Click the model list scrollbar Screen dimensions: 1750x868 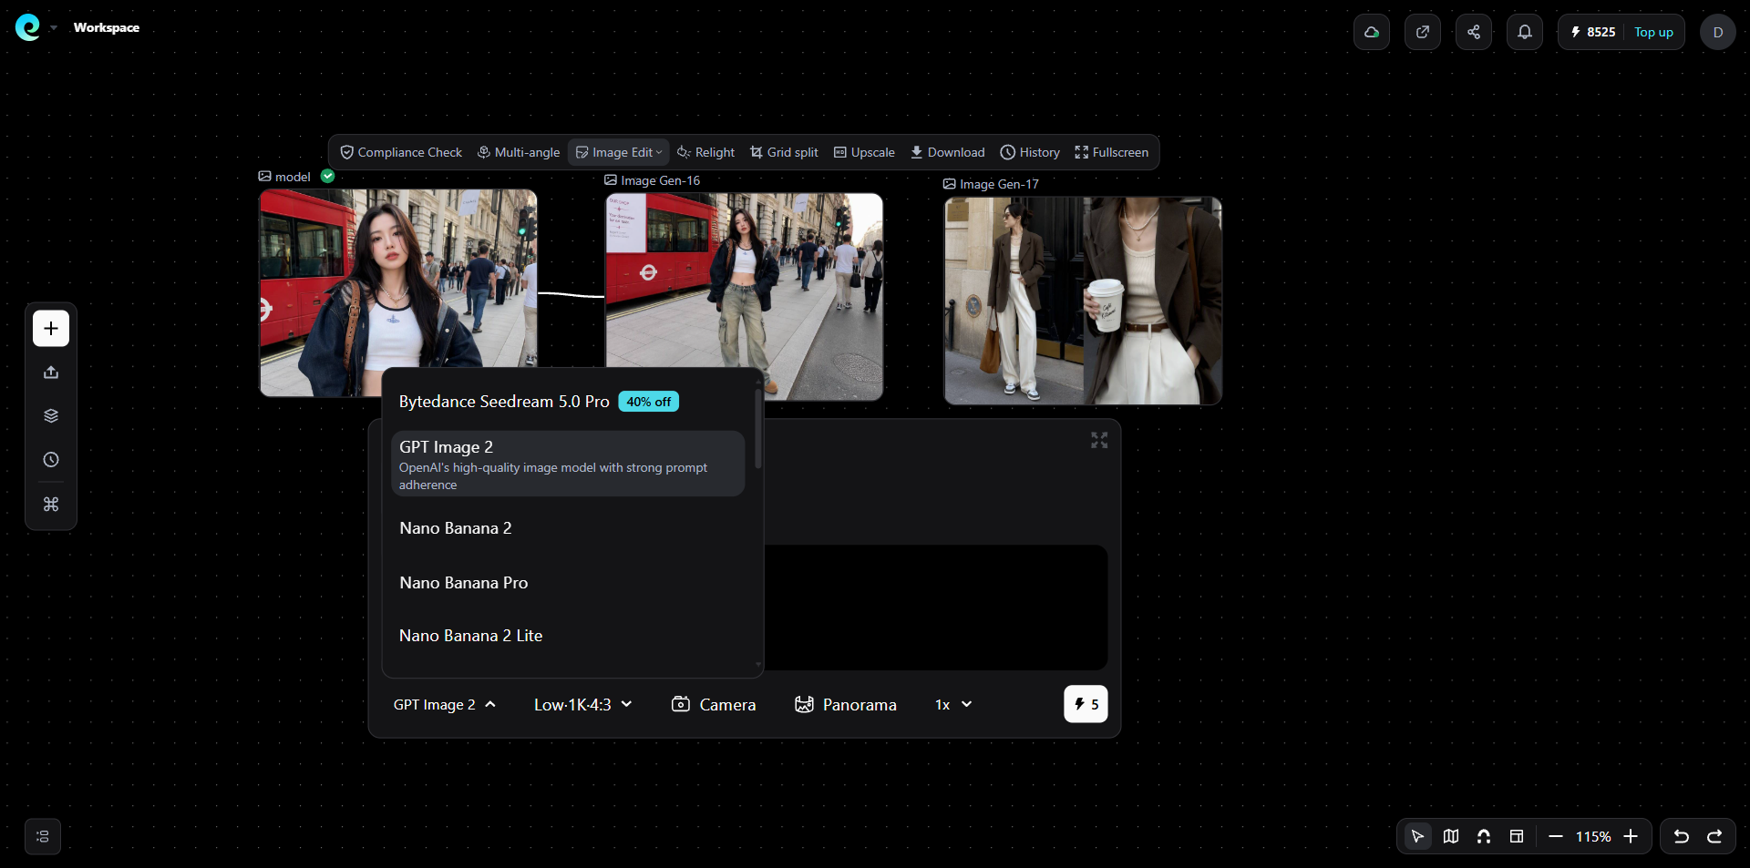(757, 428)
